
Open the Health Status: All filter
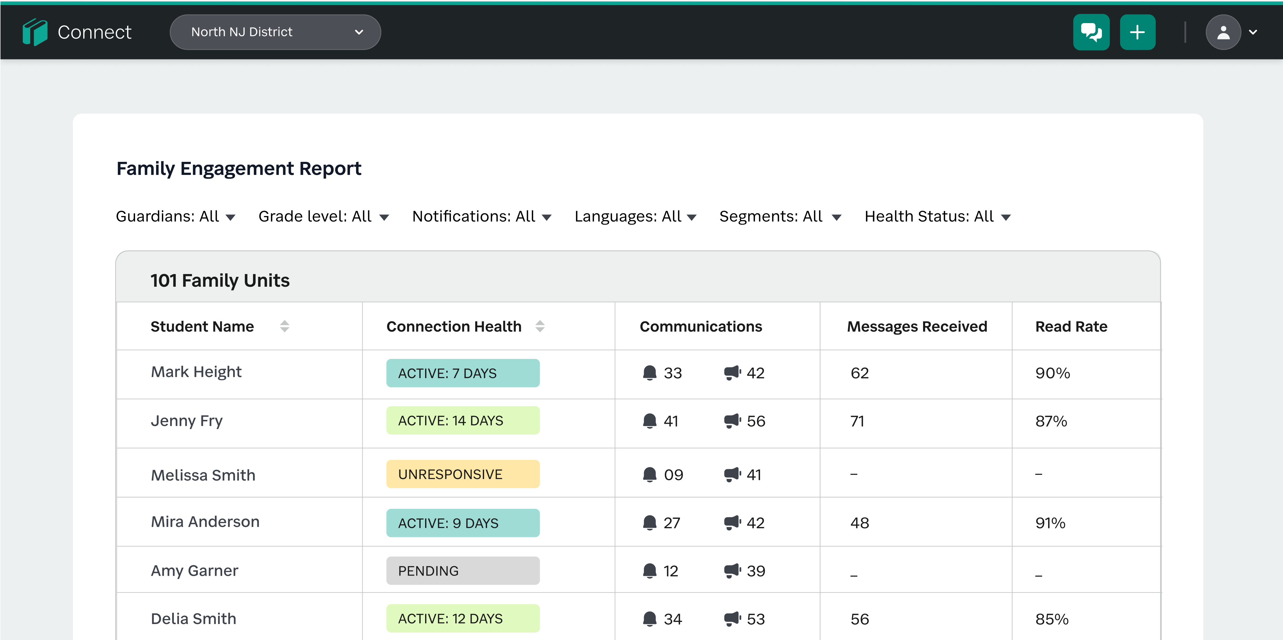pos(938,216)
